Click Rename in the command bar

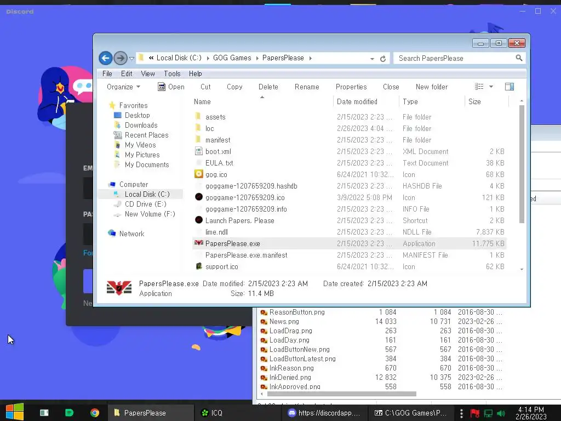coord(307,87)
